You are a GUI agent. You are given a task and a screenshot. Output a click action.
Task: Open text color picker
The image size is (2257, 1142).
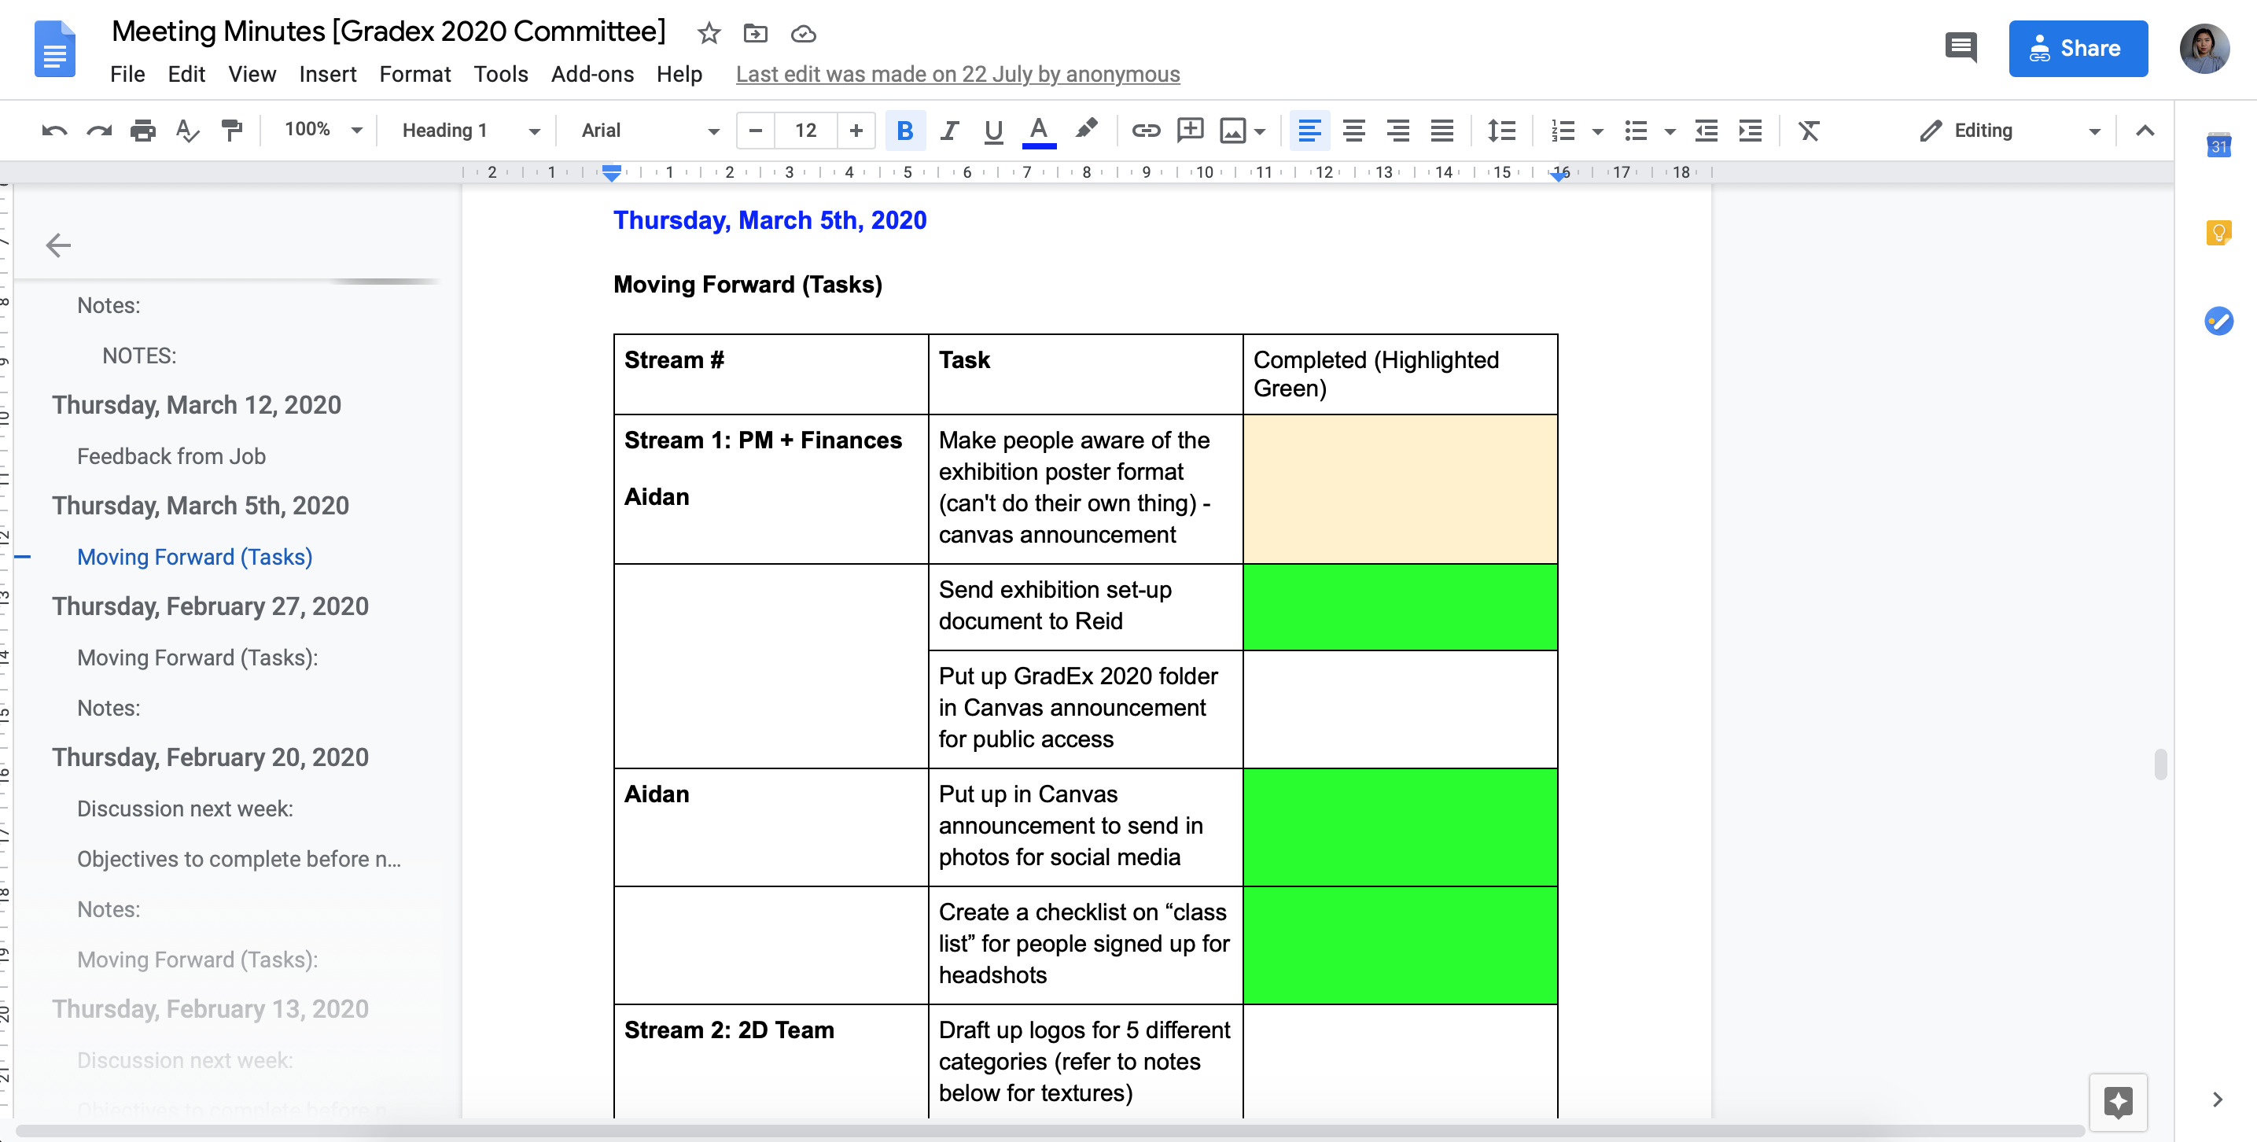click(1038, 131)
